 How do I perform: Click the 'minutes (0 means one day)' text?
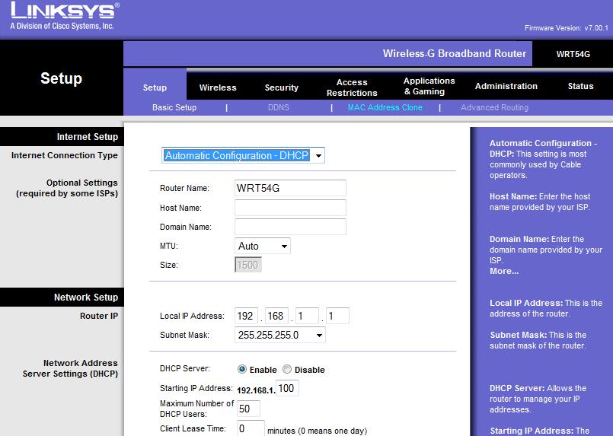click(x=317, y=431)
